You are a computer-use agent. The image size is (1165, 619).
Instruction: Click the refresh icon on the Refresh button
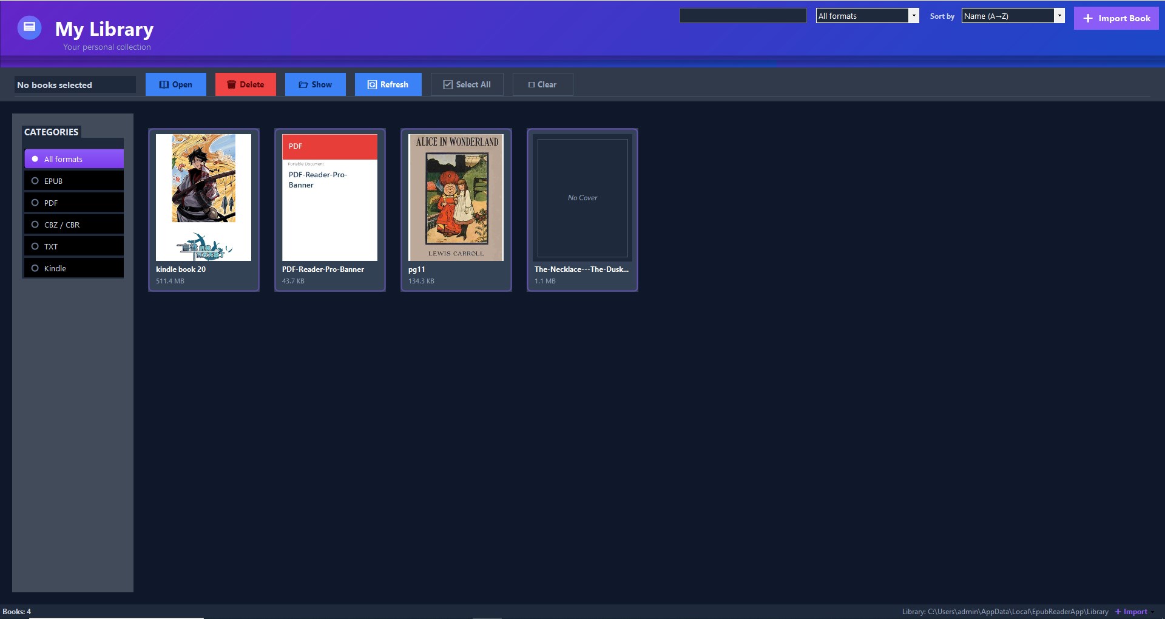click(372, 84)
